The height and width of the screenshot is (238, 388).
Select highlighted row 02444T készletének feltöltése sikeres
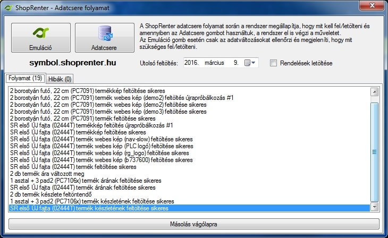coord(189,208)
